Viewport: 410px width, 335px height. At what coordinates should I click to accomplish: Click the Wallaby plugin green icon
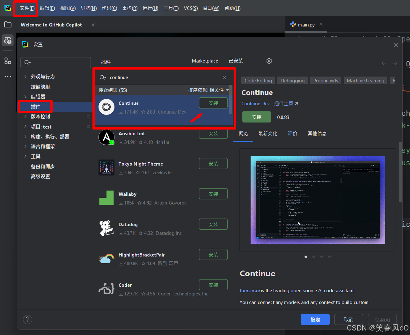106,198
